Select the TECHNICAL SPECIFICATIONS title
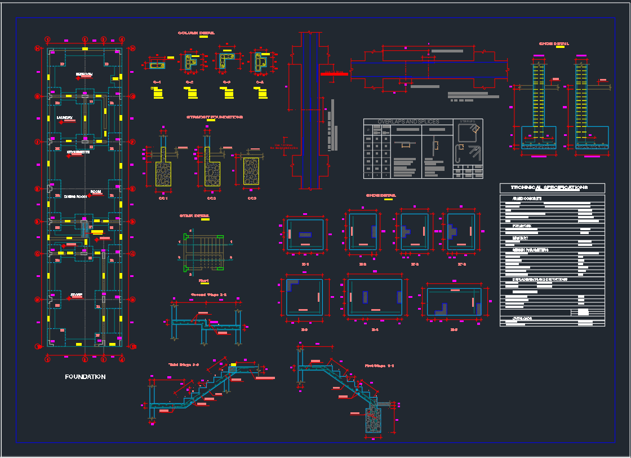The width and height of the screenshot is (631, 458). click(549, 187)
